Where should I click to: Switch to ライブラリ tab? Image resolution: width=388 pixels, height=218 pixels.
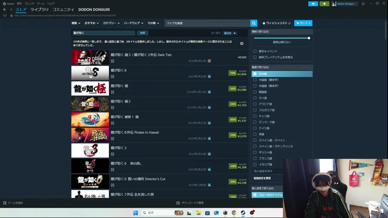click(x=39, y=10)
